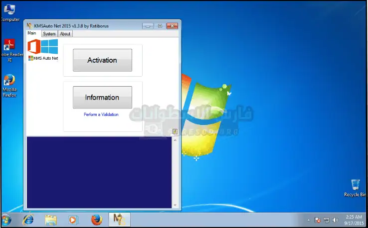Click the Office logo icon in KMSAuto

[33, 47]
